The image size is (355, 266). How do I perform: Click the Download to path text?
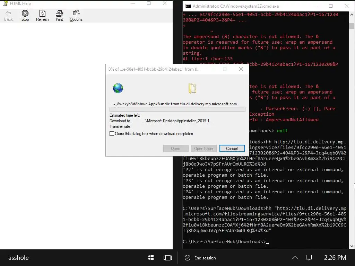point(177,121)
